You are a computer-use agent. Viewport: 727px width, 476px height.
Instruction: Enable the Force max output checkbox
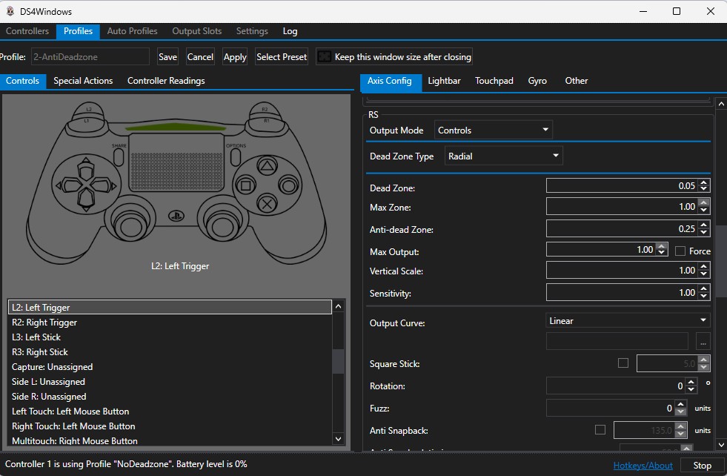680,251
